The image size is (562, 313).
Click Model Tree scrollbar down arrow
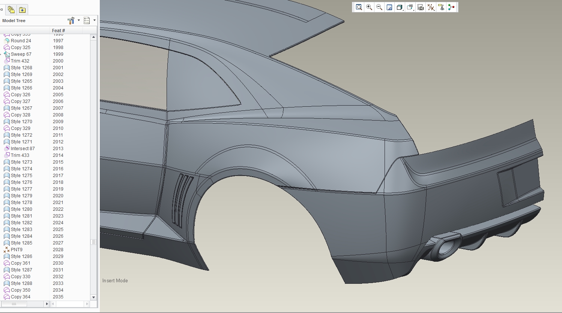click(x=93, y=297)
